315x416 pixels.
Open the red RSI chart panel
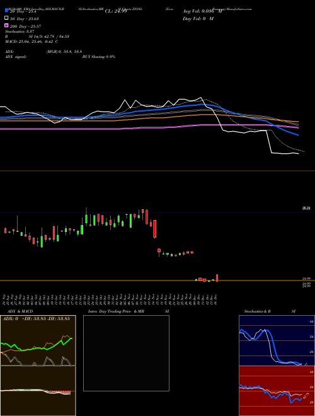click(x=277, y=391)
